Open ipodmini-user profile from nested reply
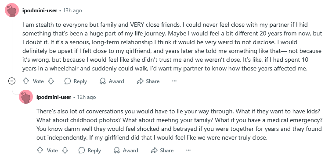332x158 pixels. 54,97
